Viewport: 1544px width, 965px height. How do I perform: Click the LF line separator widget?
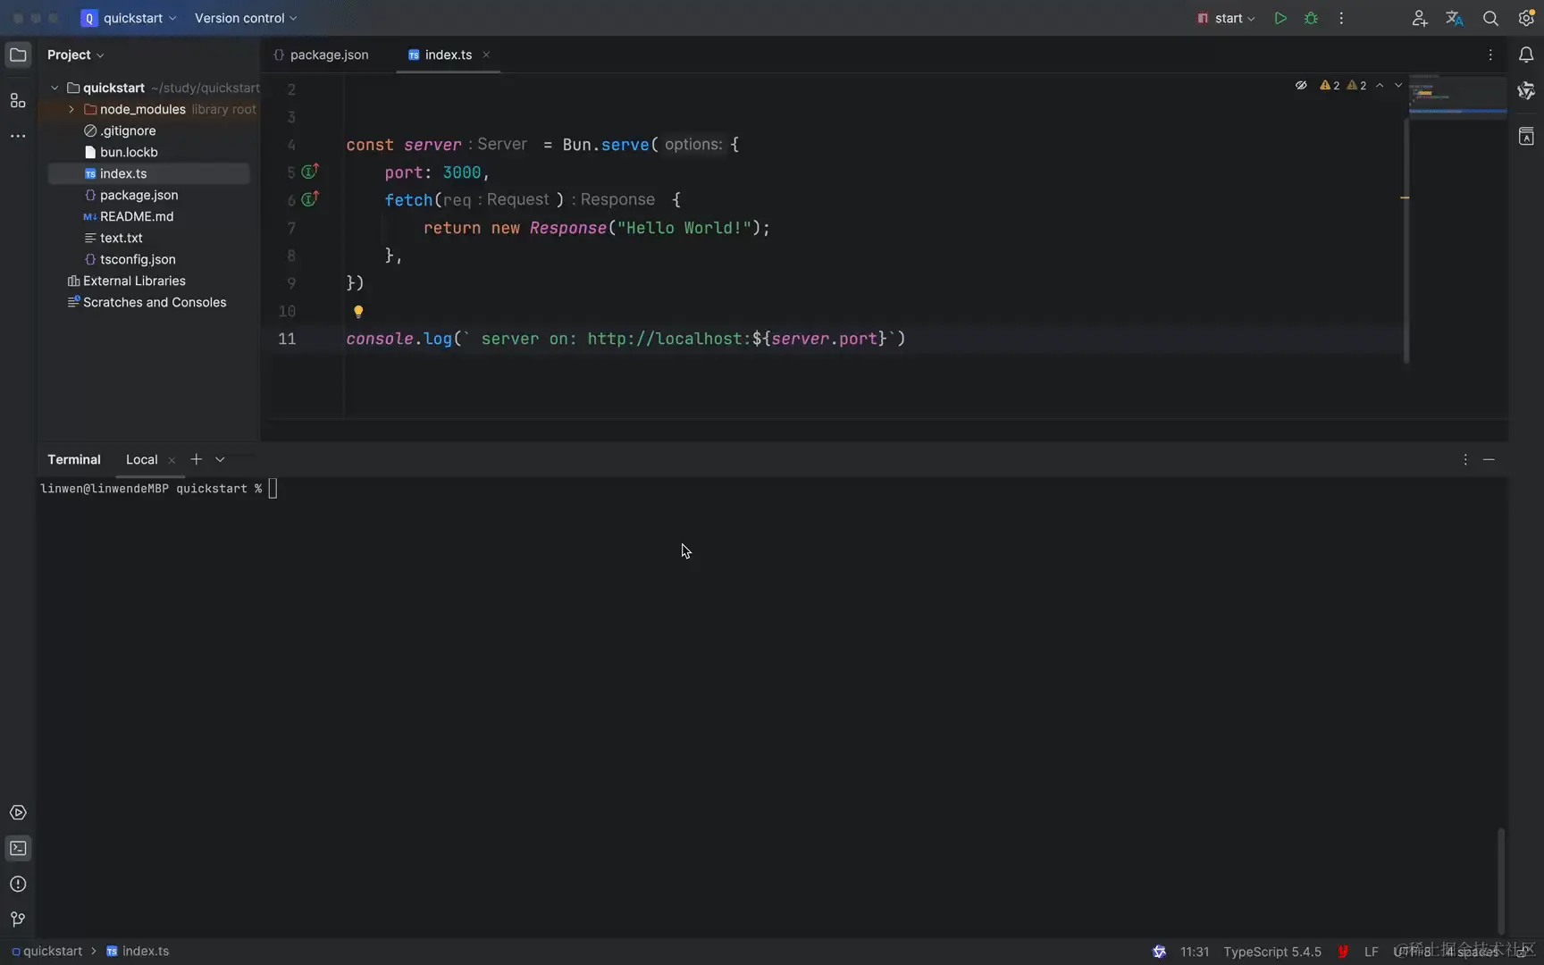[1371, 952]
